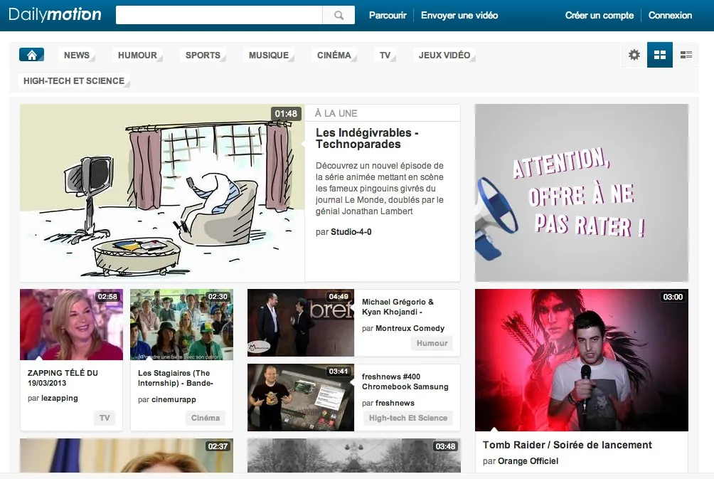Open the JEUX VIDÉO category tab
Viewport: 714px width, 479px height.
[444, 55]
